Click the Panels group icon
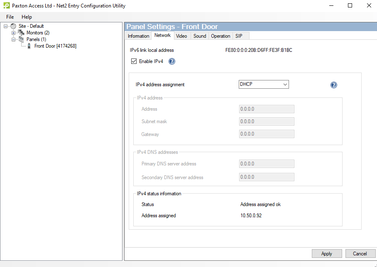The height and width of the screenshot is (267, 377). point(21,39)
